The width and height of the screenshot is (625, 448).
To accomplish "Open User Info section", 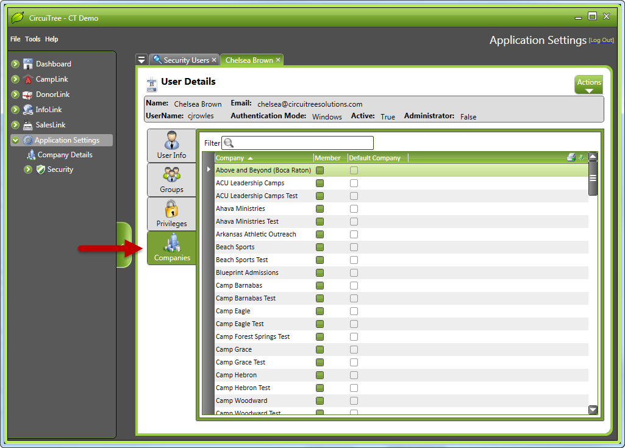I will [x=171, y=146].
